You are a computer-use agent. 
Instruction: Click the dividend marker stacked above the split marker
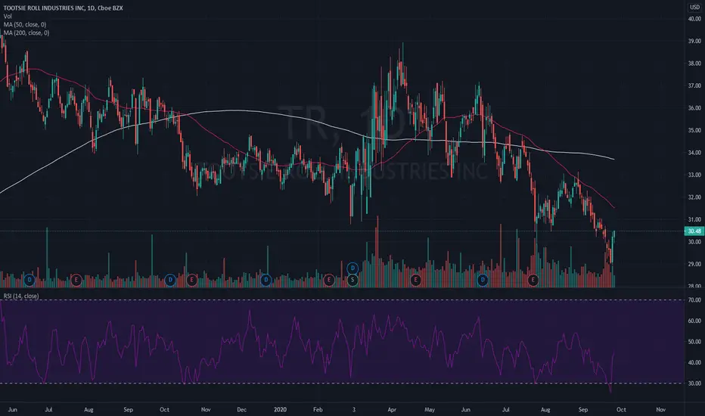352,269
